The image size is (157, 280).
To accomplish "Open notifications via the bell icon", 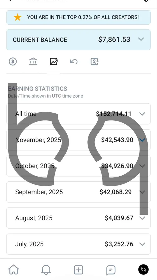I will (x=46, y=270).
